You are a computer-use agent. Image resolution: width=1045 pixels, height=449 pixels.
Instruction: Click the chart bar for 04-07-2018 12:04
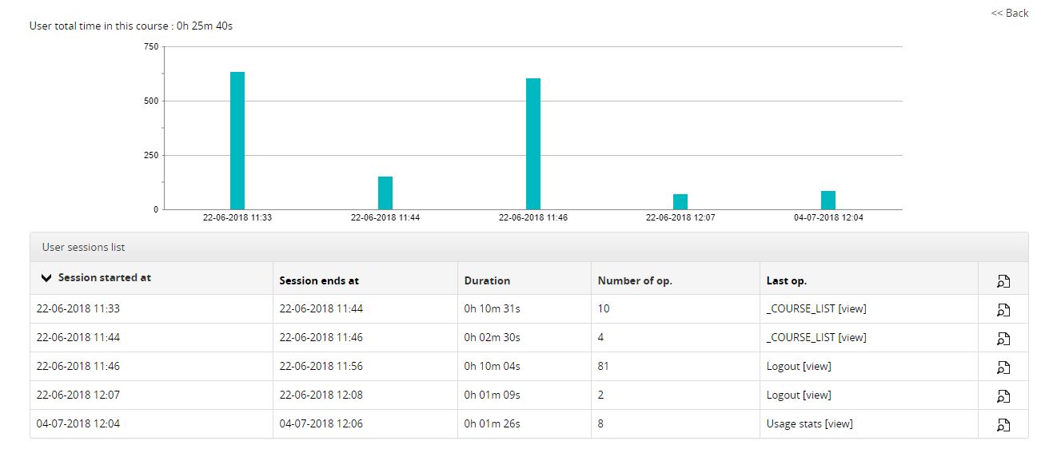(828, 200)
